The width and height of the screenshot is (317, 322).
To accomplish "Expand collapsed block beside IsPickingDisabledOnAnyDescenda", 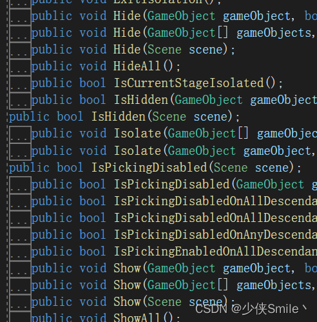I will [20, 235].
